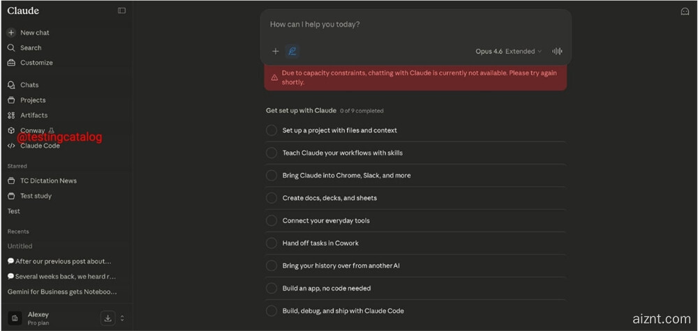698x331 pixels.
Task: Open Projects in the sidebar
Action: point(33,100)
